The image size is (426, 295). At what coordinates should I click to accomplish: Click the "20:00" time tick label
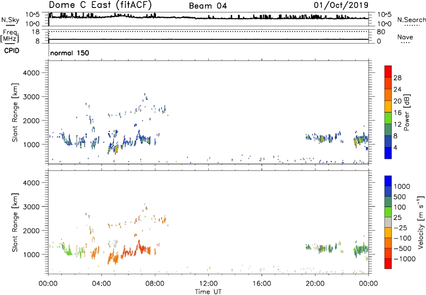pos(315,284)
